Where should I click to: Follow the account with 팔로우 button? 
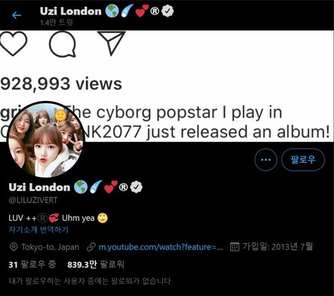pos(303,159)
